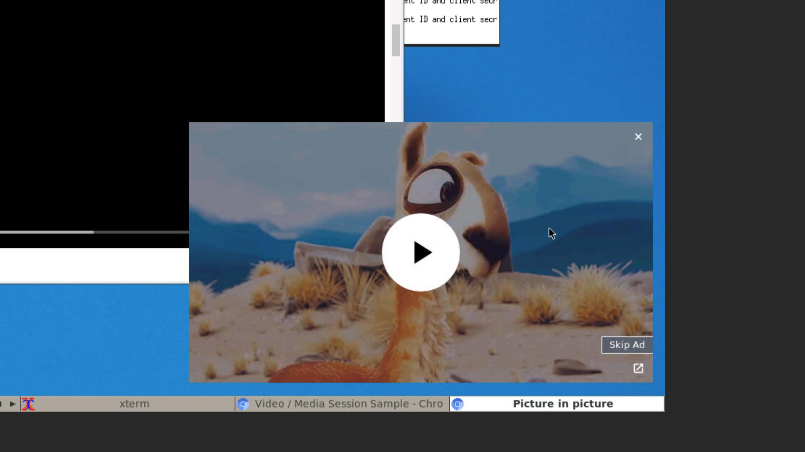Image resolution: width=805 pixels, height=452 pixels.
Task: Play the Picture in picture video
Action: point(420,252)
